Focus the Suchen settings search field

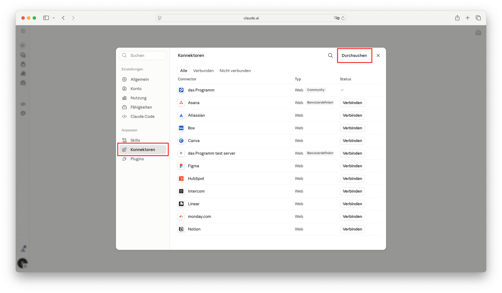tap(143, 55)
